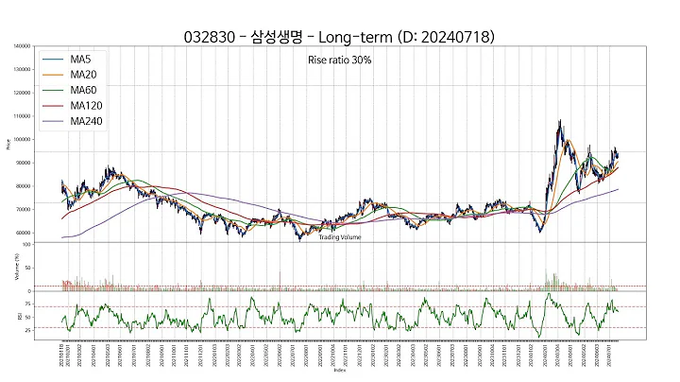This screenshot has height=382, width=680.
Task: Select the MA20 legend entry
Action: coord(69,75)
